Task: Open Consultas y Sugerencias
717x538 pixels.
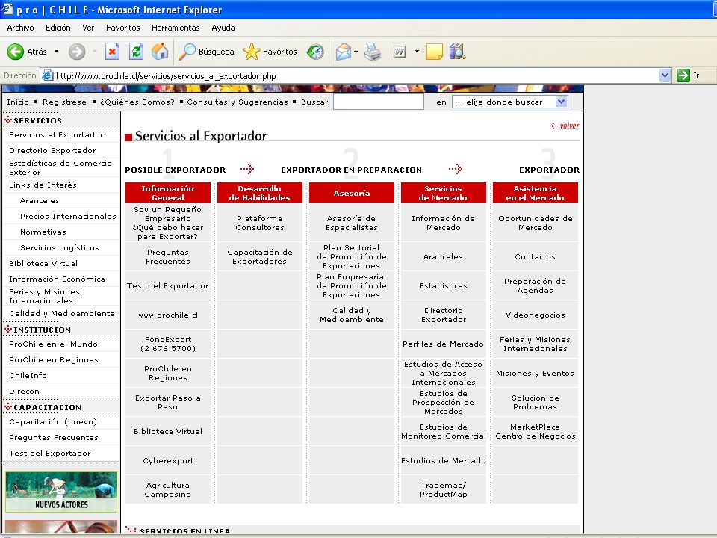Action: [x=238, y=102]
